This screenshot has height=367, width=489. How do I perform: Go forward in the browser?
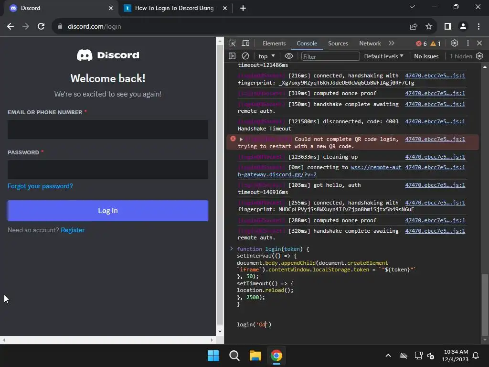pos(26,27)
